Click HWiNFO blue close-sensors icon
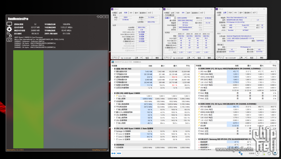This screenshot has width=281, height=159. 275,153
